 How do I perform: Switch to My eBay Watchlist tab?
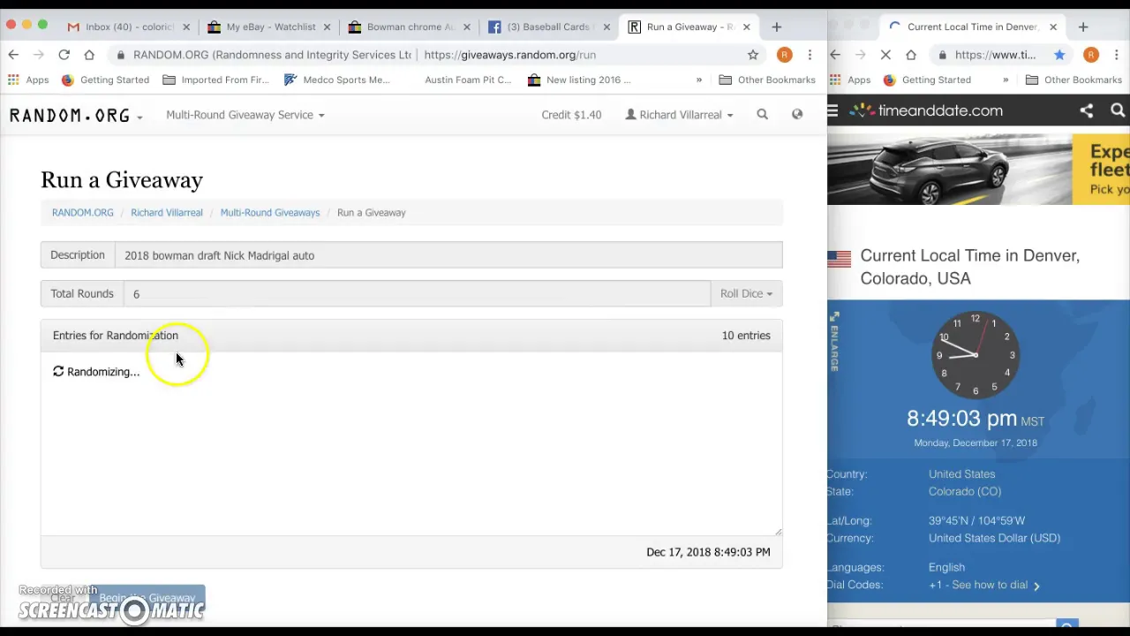267,26
